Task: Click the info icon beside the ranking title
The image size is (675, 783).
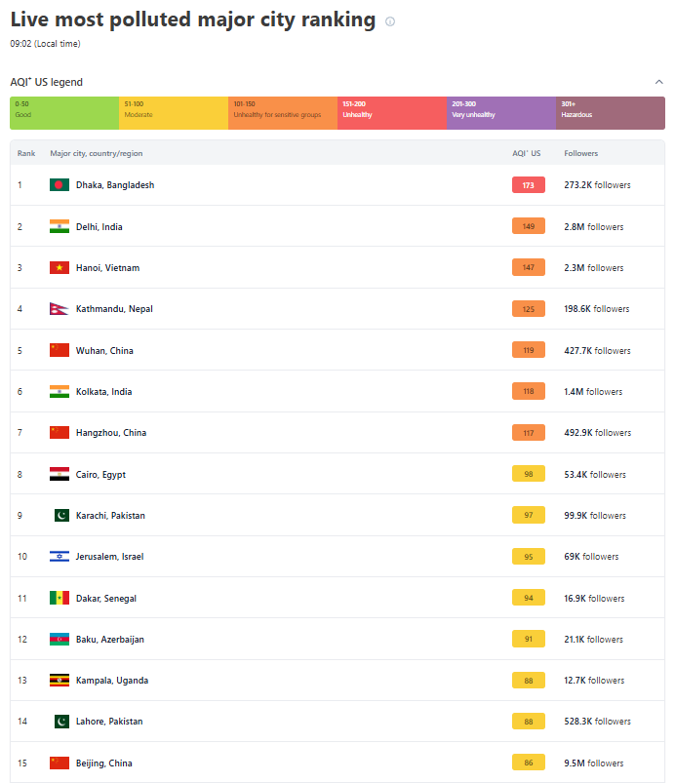Action: [x=390, y=21]
